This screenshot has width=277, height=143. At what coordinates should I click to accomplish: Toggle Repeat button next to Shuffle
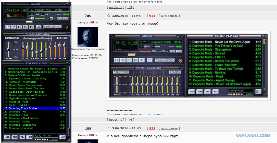point(58,27)
